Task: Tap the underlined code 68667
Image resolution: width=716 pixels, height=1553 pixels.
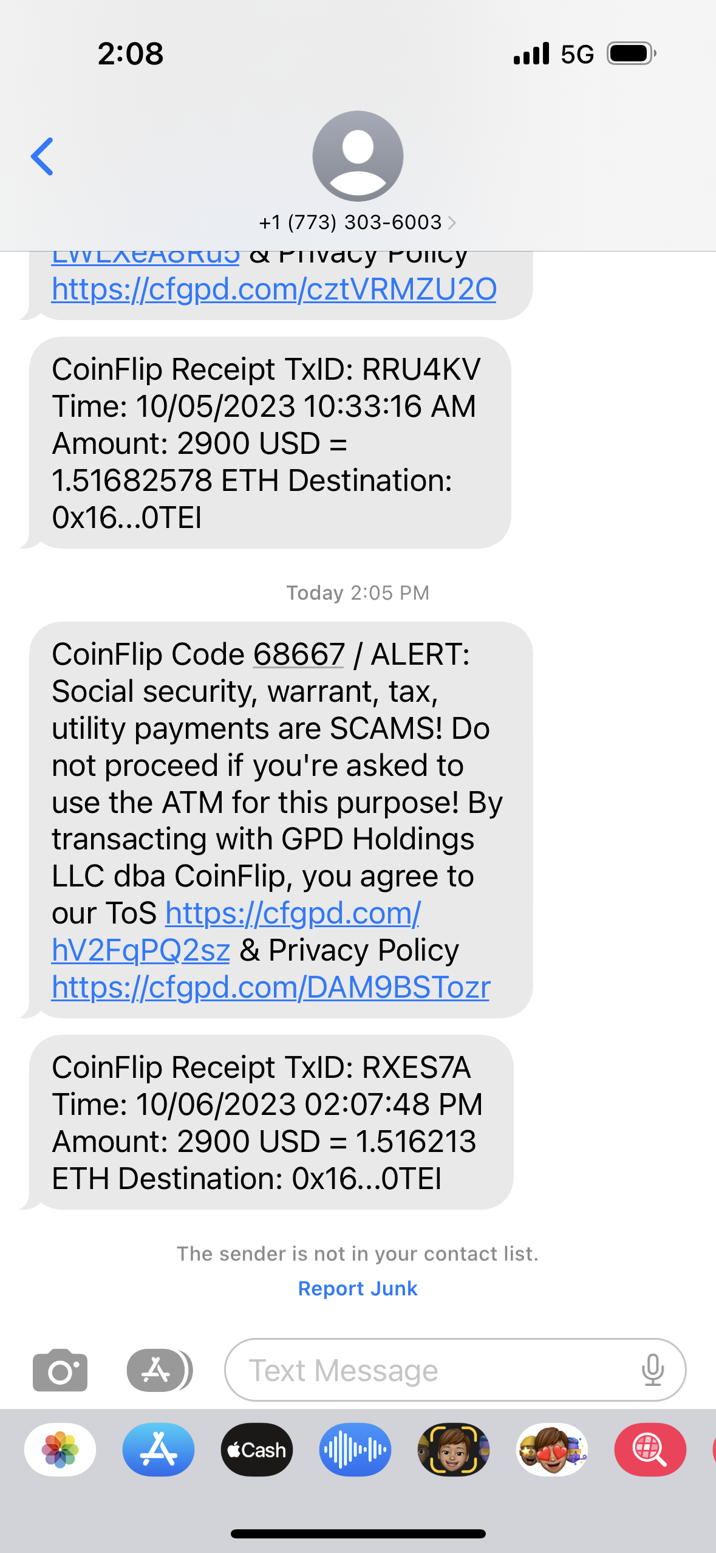Action: 299,654
